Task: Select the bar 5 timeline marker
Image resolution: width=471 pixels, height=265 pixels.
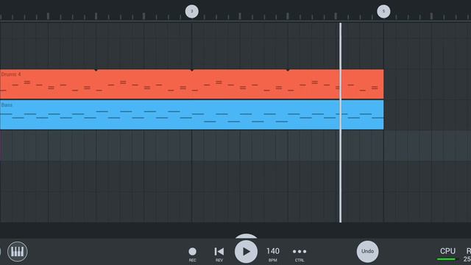Action: 383,12
